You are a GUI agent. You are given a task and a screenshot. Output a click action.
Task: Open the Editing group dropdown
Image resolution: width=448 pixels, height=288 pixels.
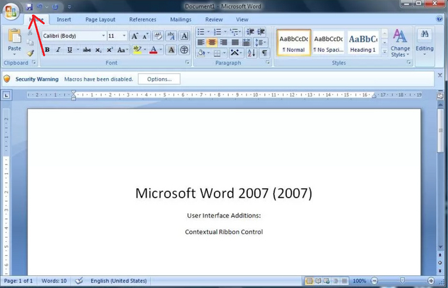[x=424, y=44]
